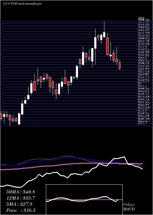Screen dimensions: 153x215
Task: Click the '50MA : 340.8' value
Action: click(x=21, y=192)
